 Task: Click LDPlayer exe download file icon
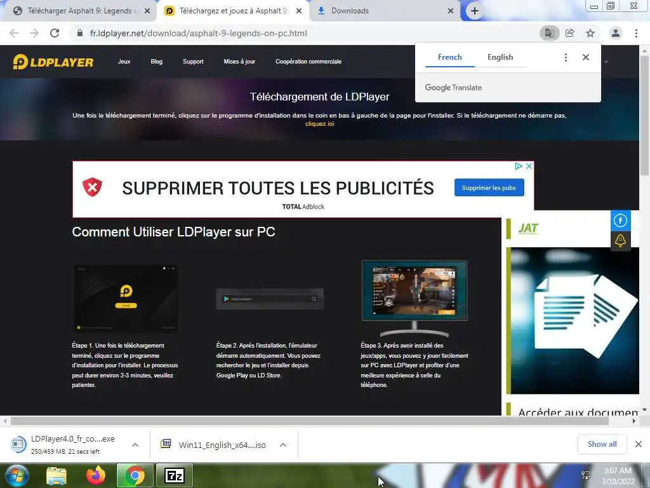[18, 444]
